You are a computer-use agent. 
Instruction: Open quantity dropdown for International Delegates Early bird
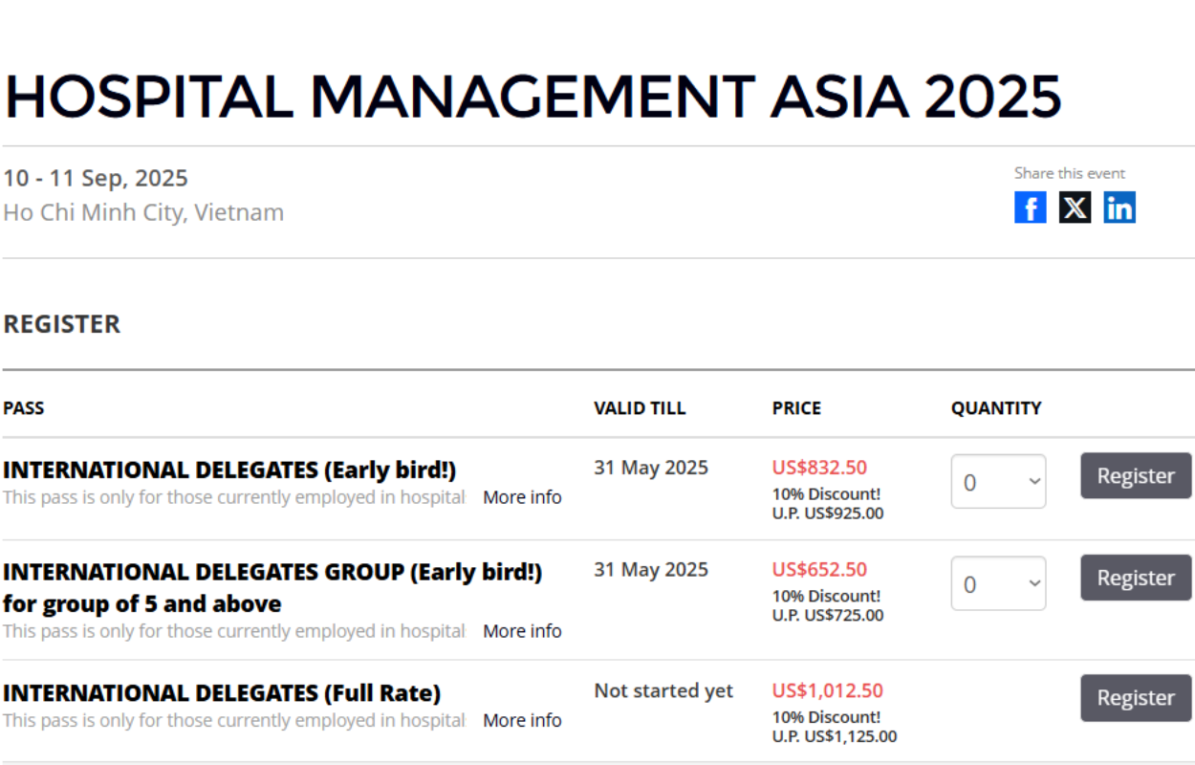(998, 481)
